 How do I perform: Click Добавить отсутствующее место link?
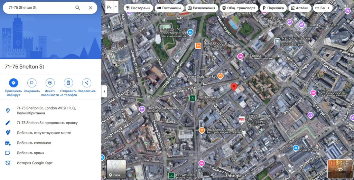[44, 133]
